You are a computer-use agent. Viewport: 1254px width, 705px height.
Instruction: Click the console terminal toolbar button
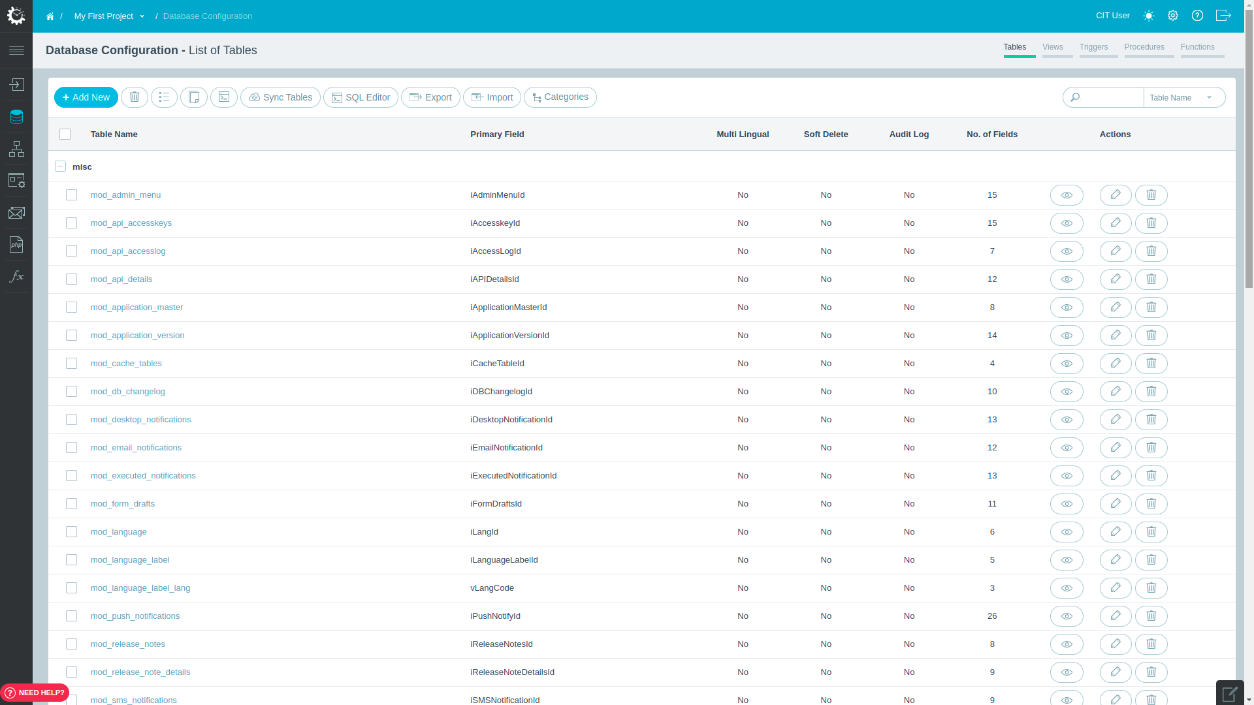pos(224,97)
